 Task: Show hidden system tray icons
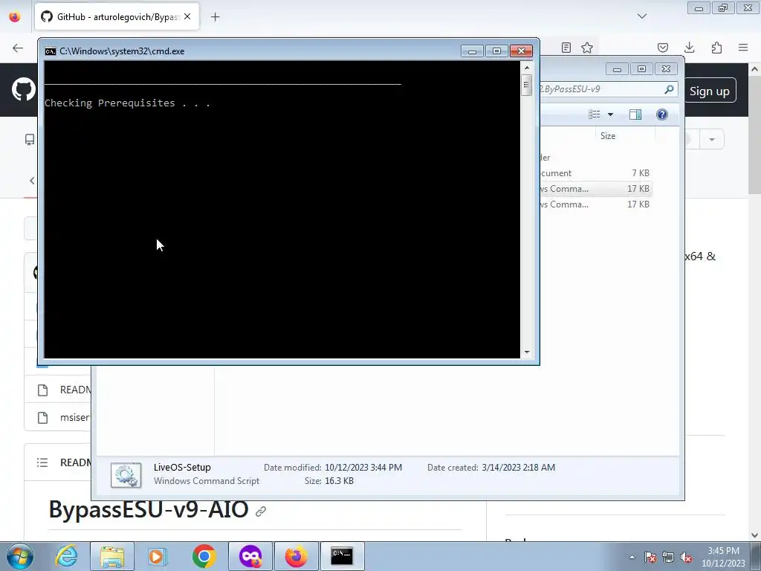(632, 557)
